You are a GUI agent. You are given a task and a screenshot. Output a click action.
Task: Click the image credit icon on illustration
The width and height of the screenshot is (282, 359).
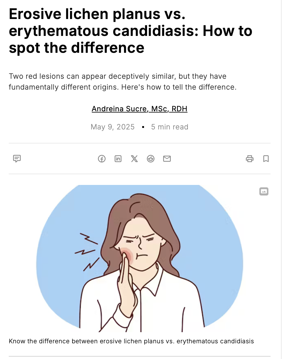(x=264, y=191)
